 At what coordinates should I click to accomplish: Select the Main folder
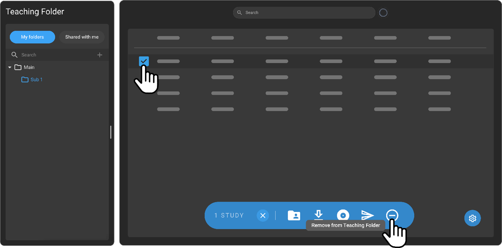29,67
